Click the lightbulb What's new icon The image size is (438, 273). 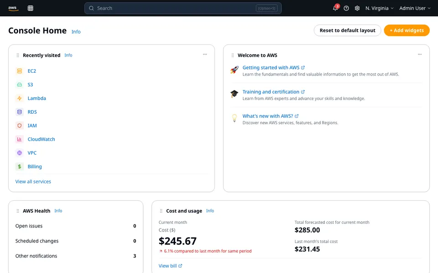click(x=235, y=118)
